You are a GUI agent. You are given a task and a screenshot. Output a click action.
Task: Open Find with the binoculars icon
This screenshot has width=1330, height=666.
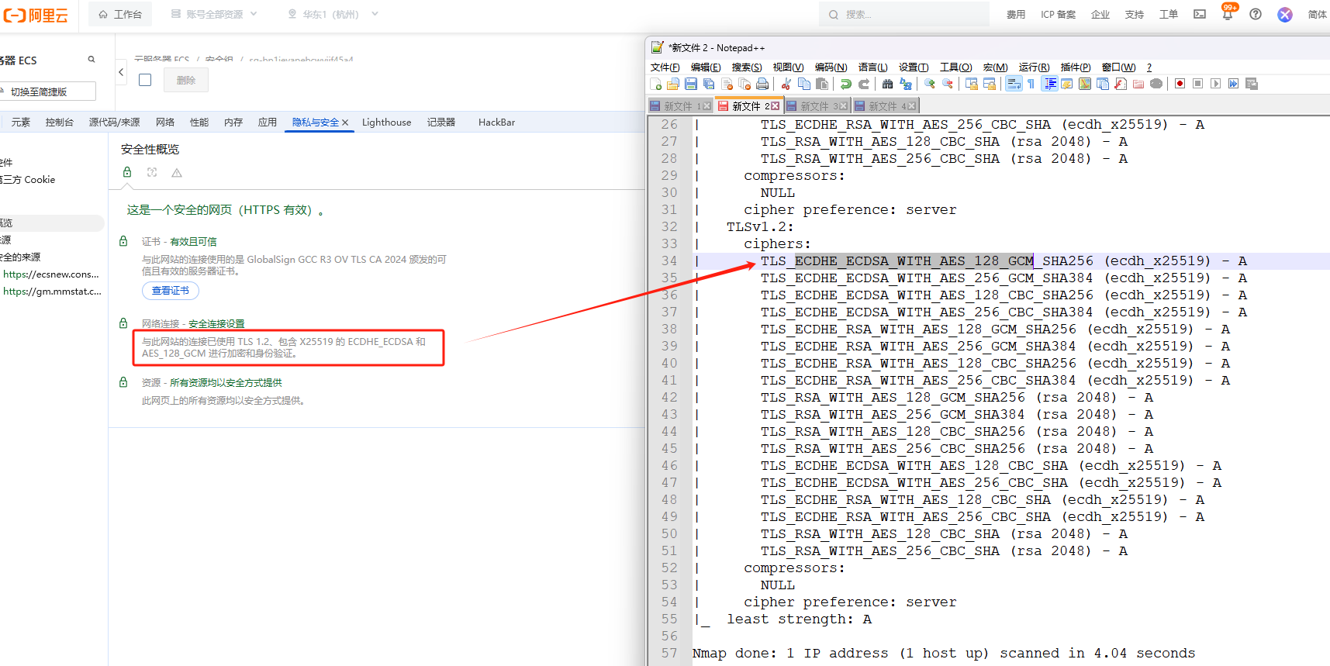[888, 84]
